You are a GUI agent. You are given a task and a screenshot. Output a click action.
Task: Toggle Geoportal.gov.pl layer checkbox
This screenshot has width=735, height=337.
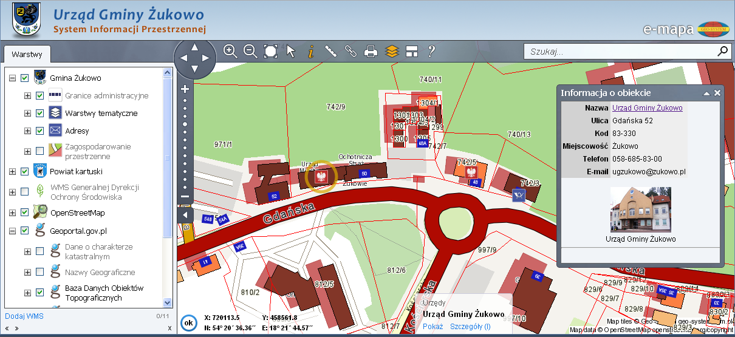click(24, 231)
